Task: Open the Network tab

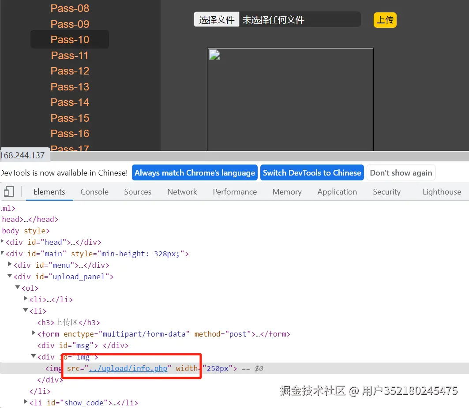Action: (x=182, y=192)
